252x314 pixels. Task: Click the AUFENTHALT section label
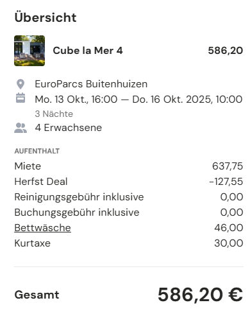pyautogui.click(x=37, y=151)
